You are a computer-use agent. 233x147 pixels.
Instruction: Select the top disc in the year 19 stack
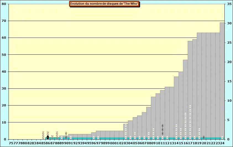click(x=199, y=130)
